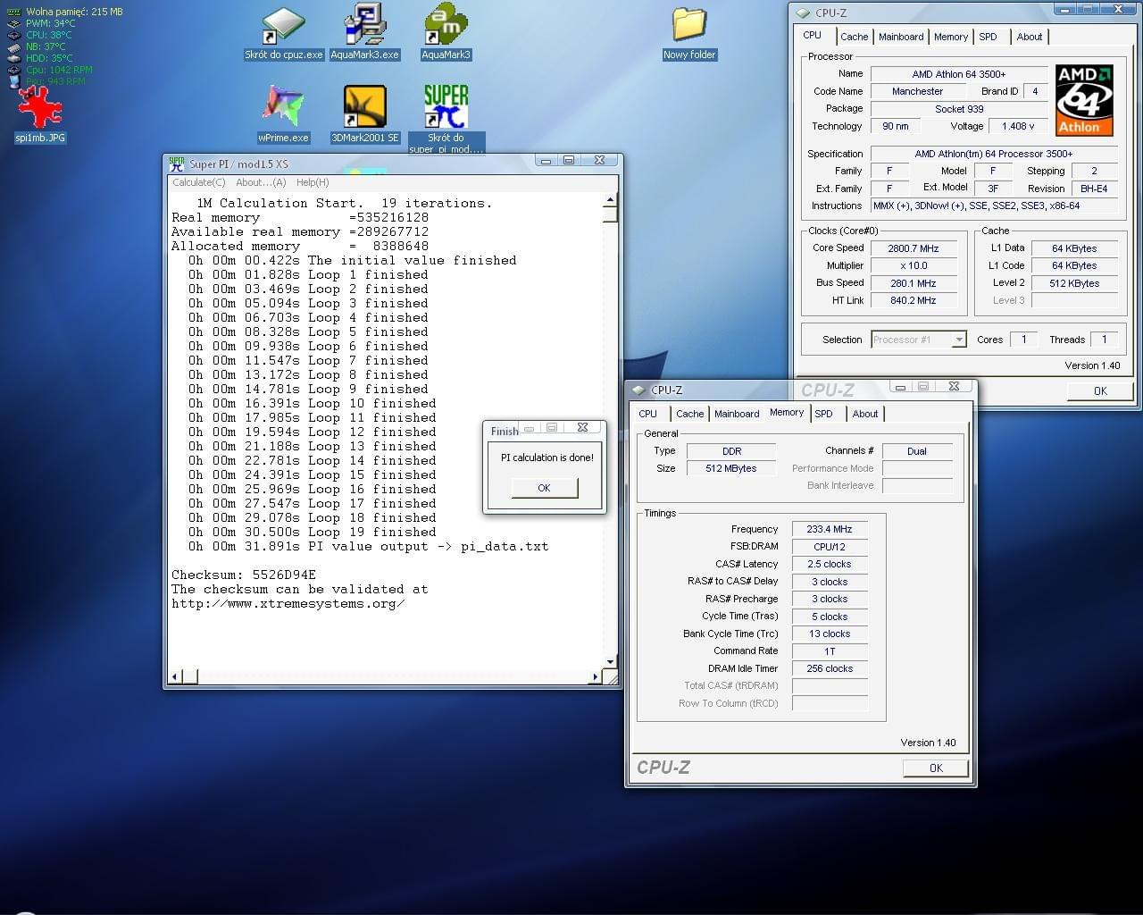Click the Bank Cycle Time 13 clocks field

pos(830,634)
